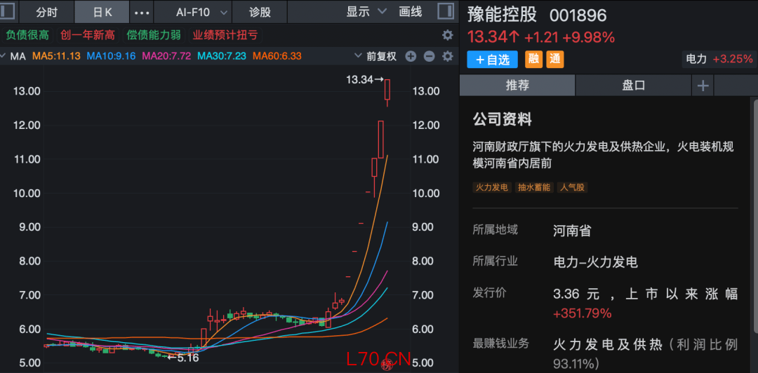Image resolution: width=758 pixels, height=373 pixels.
Task: Click the 融 margin trading badge
Action: [533, 60]
